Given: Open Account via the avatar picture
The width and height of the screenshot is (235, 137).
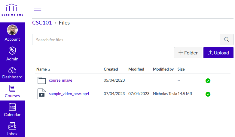Looking at the screenshot, I should pos(12,30).
